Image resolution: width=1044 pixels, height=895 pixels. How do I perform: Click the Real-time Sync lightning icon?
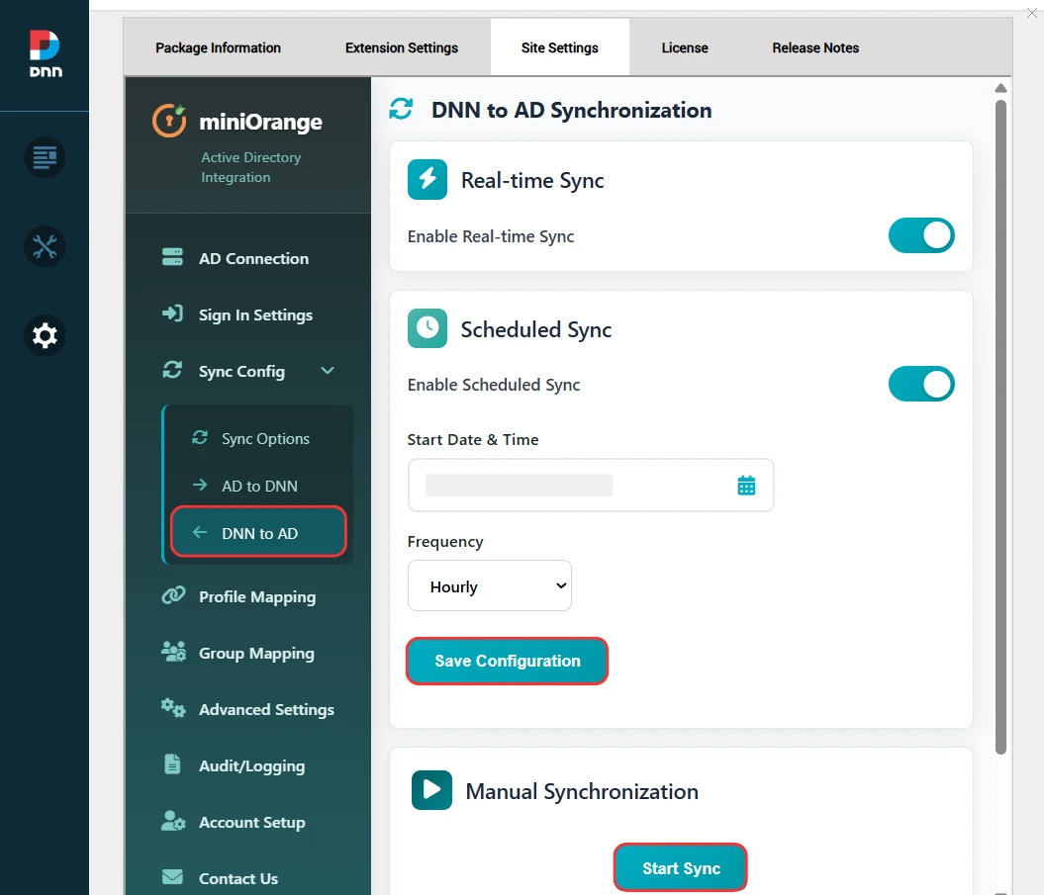coord(427,180)
